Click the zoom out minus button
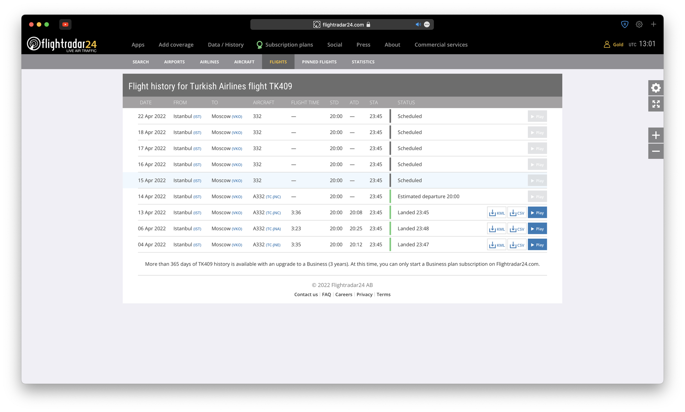The height and width of the screenshot is (412, 685). click(x=656, y=151)
